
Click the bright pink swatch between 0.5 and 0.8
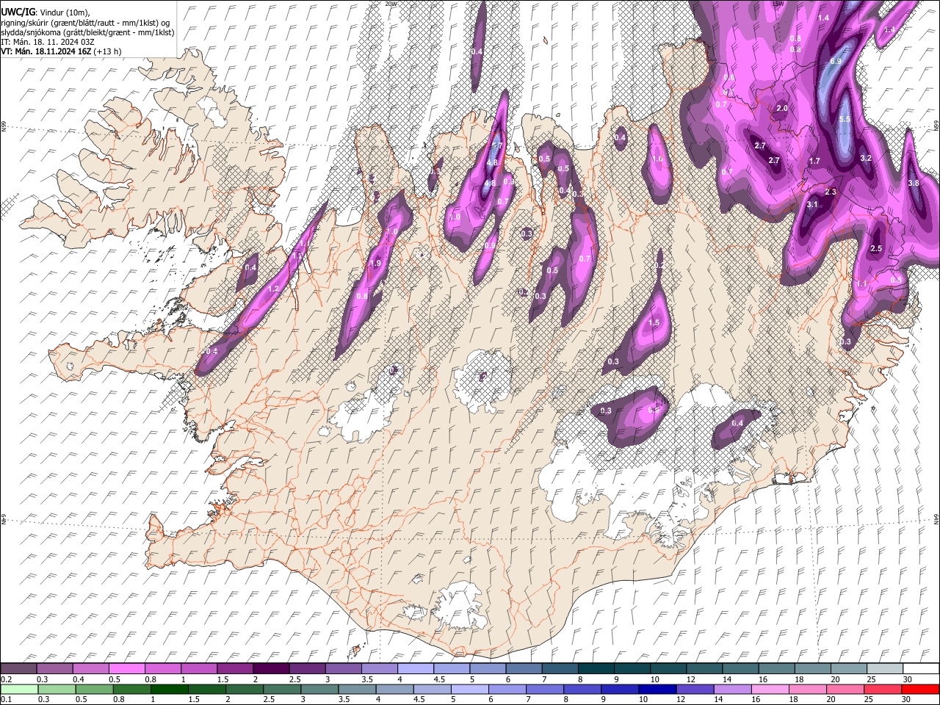pyautogui.click(x=126, y=668)
